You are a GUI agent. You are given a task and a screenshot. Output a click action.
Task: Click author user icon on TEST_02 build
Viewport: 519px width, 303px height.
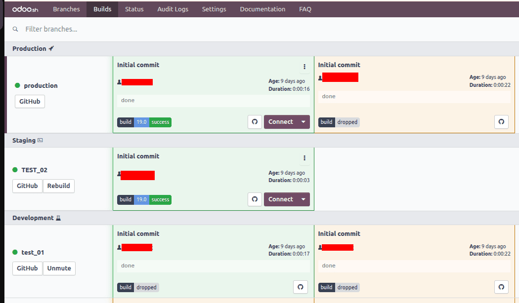click(119, 174)
